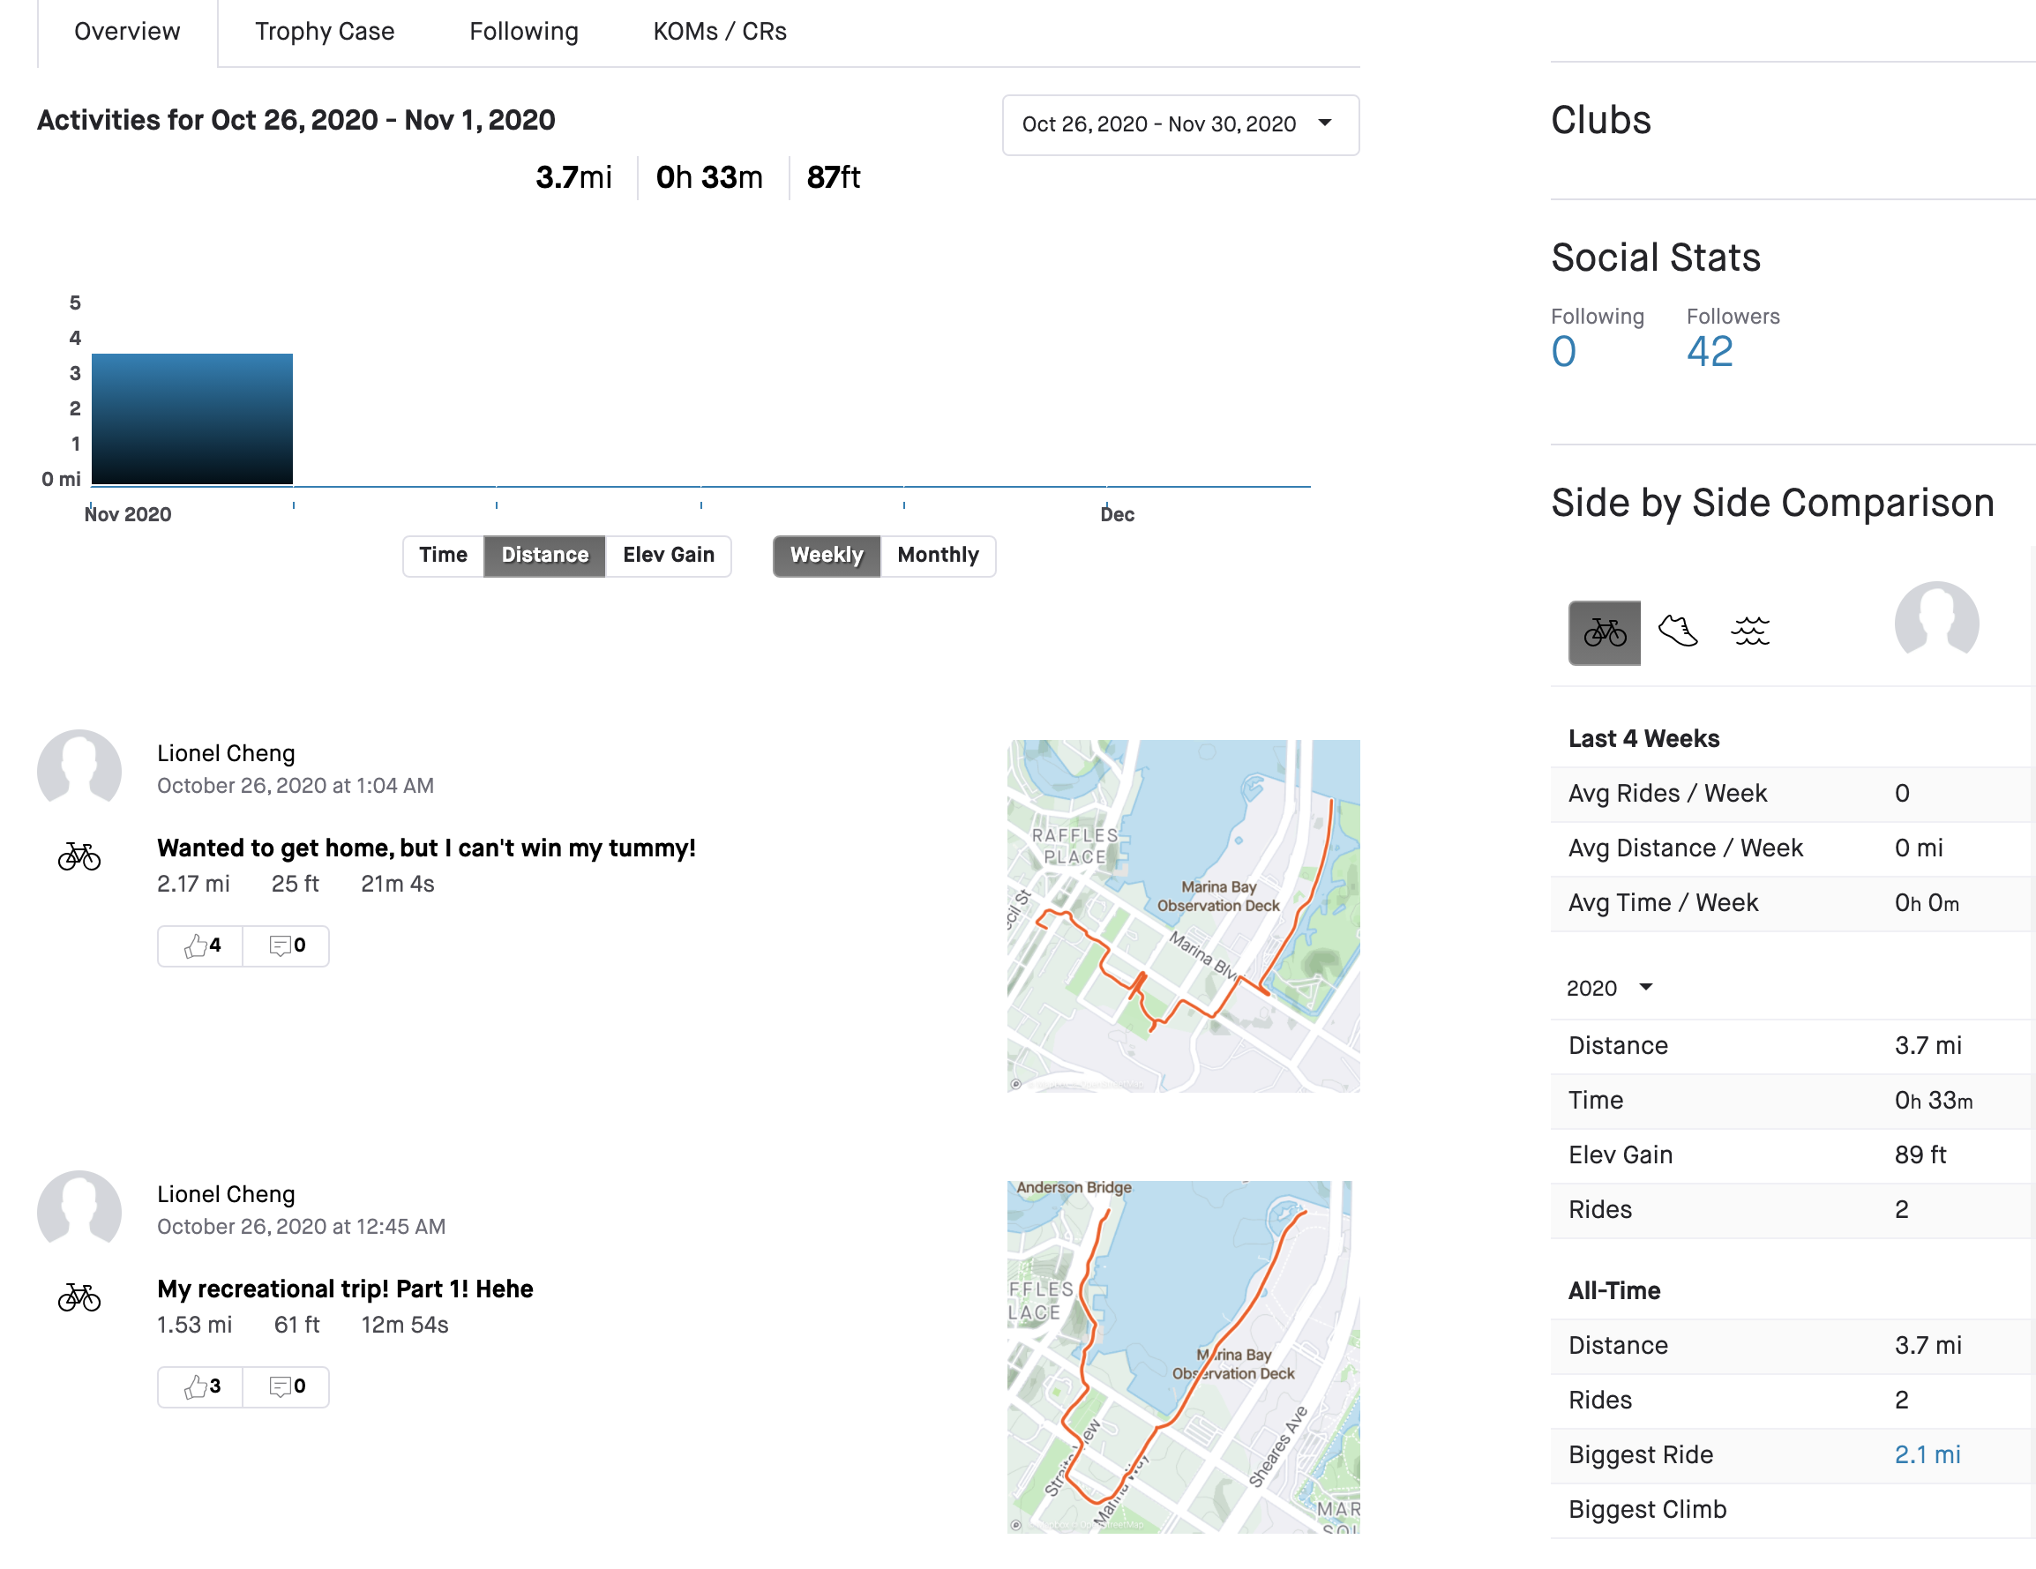Open the Following count 0 link

pos(1563,352)
